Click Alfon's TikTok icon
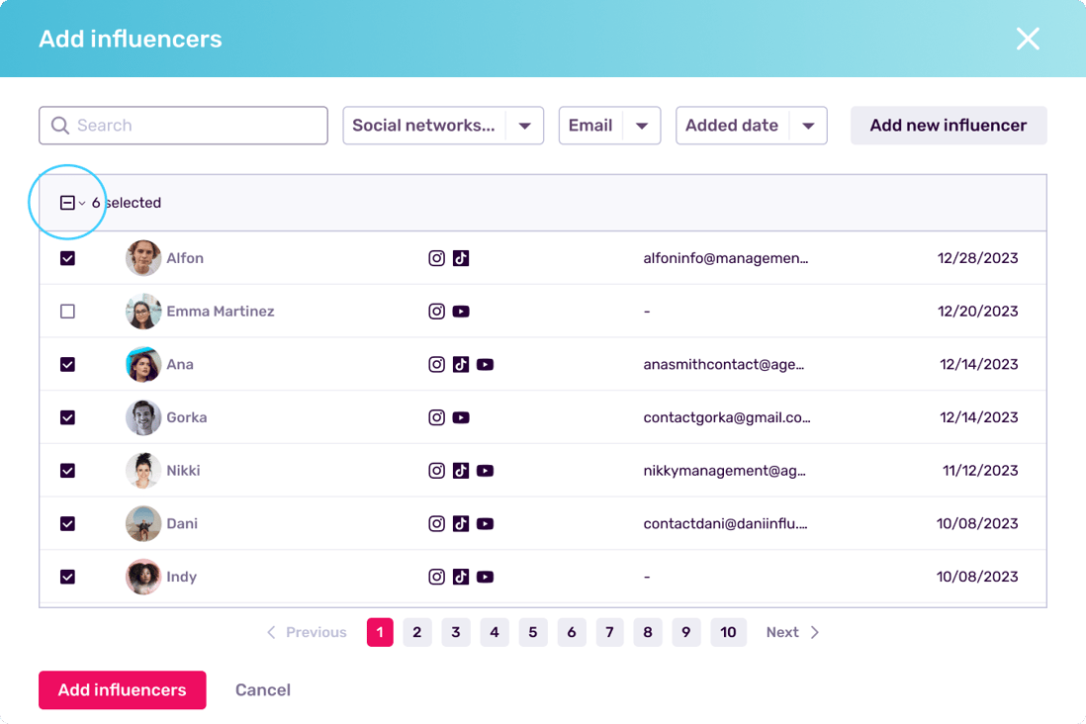The image size is (1086, 724). point(461,258)
